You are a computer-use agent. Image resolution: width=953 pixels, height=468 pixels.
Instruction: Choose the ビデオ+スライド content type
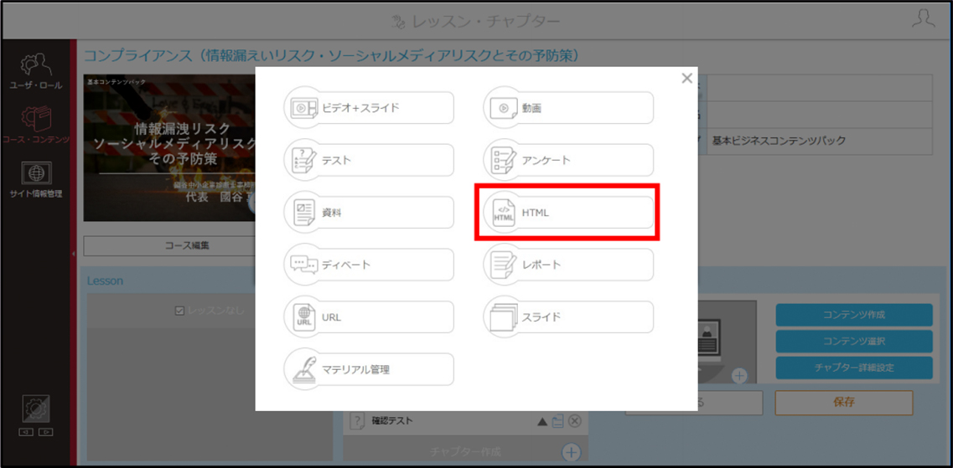(x=369, y=108)
